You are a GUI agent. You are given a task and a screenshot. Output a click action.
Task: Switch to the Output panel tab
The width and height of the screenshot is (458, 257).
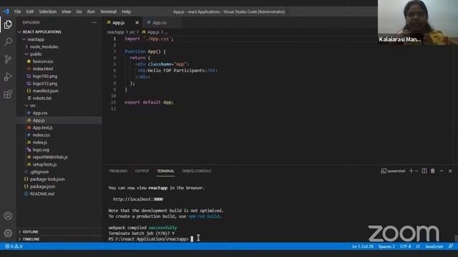142,171
